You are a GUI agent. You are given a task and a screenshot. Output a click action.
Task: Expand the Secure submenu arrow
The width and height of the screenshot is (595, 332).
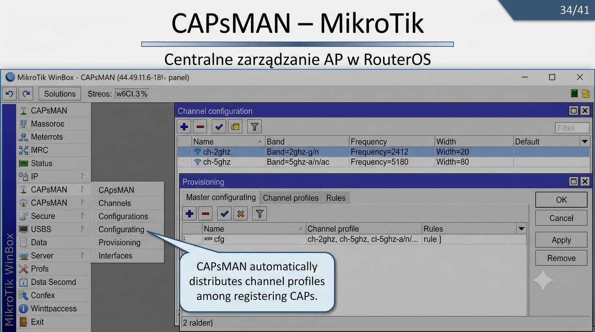83,215
